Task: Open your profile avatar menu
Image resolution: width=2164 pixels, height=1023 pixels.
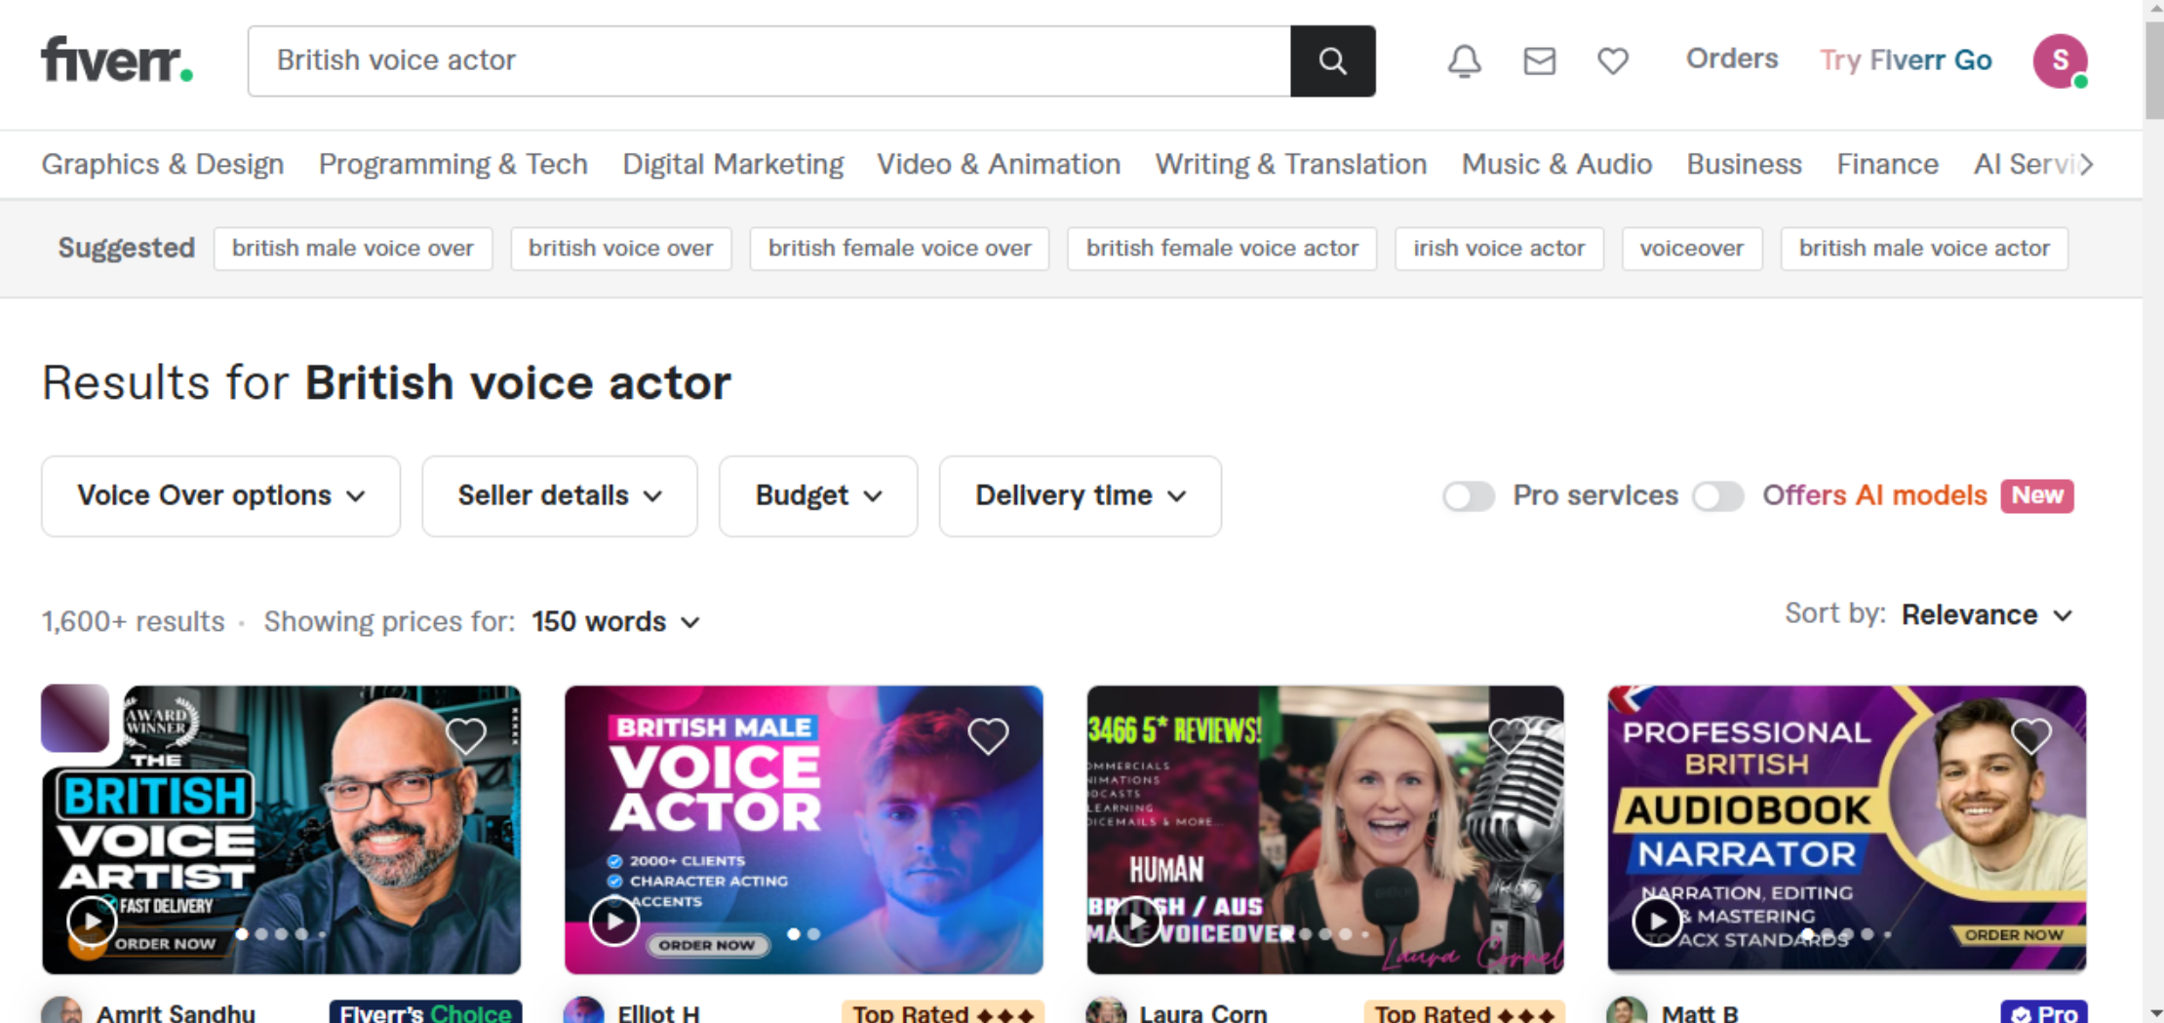Action: tap(2060, 60)
